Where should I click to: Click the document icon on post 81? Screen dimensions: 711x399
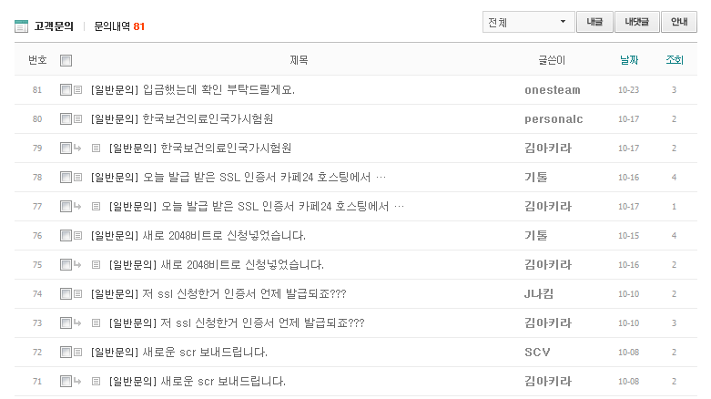[x=77, y=90]
